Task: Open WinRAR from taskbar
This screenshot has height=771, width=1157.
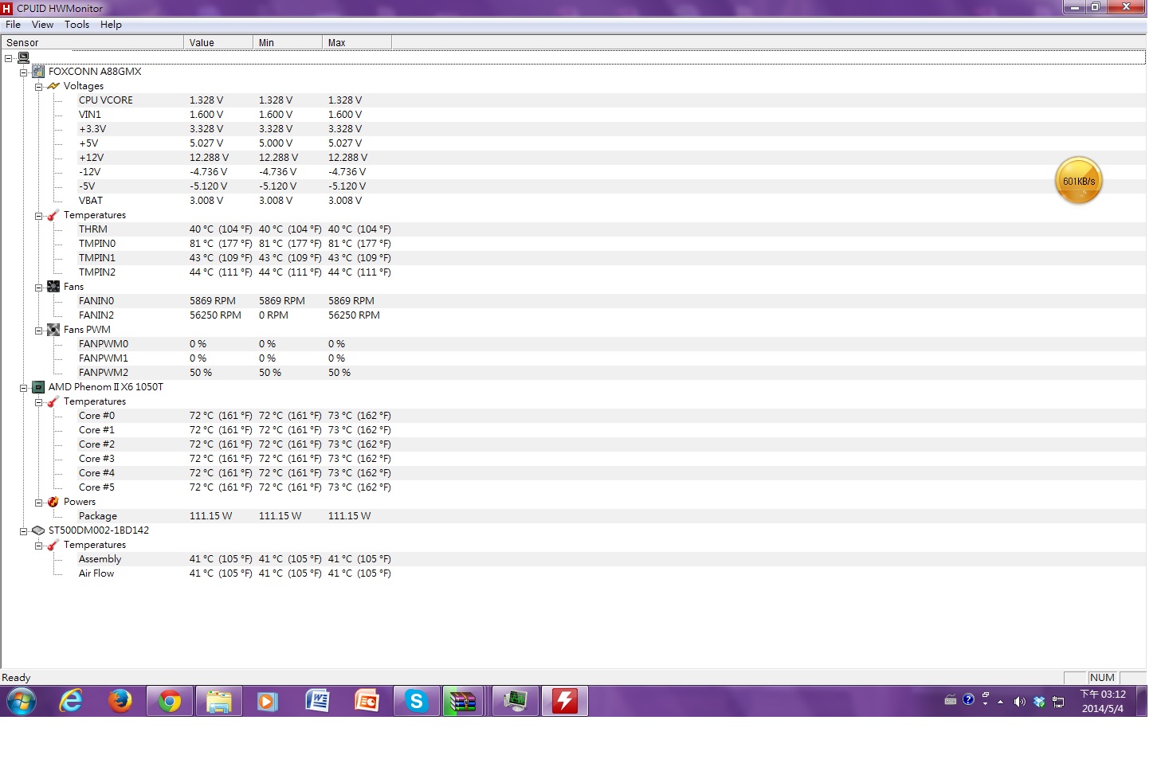Action: 463,702
